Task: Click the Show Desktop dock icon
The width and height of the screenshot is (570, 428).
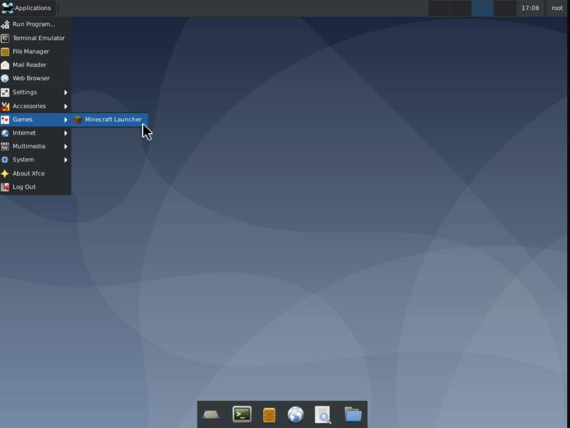Action: click(x=211, y=415)
